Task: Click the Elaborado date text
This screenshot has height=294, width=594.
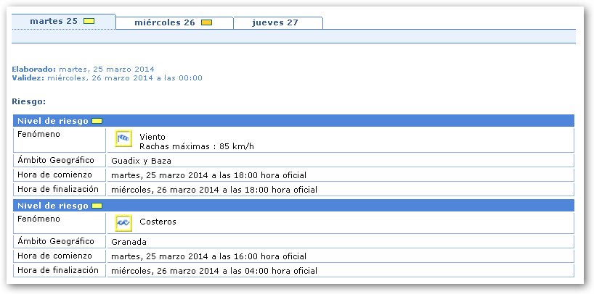Action: [106, 70]
